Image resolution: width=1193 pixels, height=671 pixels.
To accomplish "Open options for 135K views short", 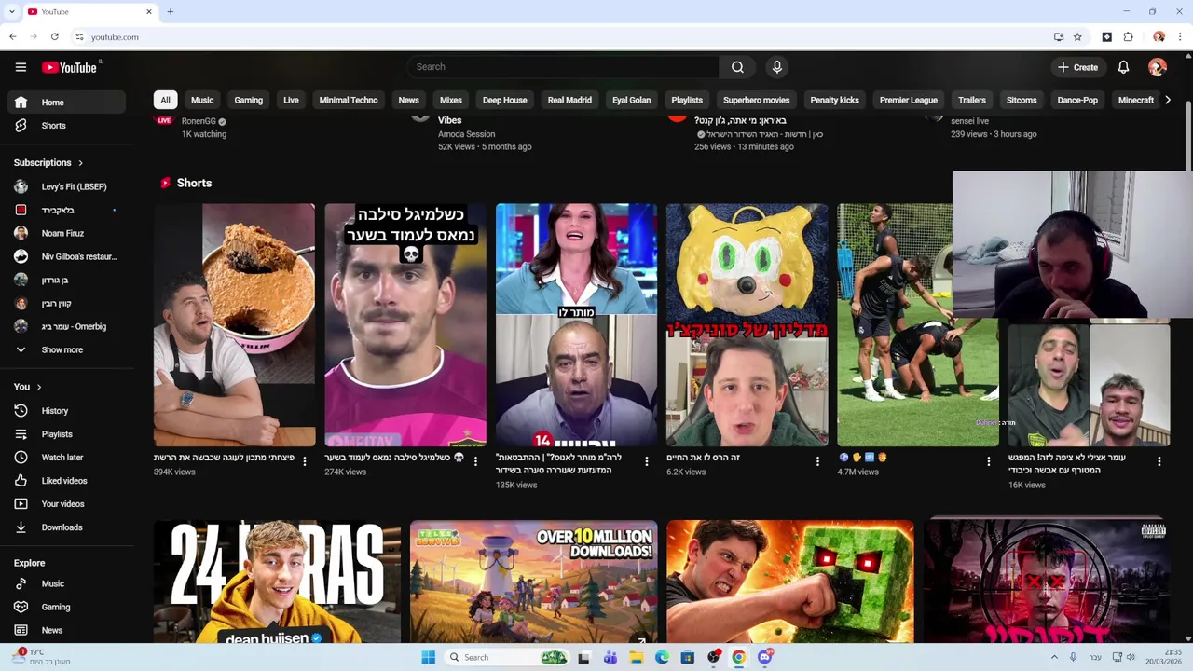I will point(646,461).
